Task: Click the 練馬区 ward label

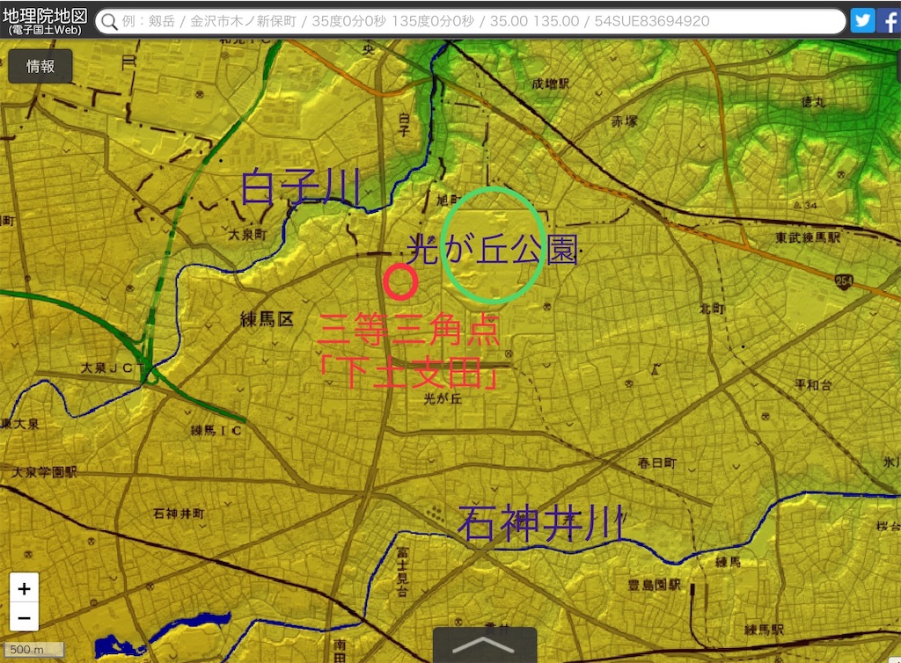Action: click(267, 319)
